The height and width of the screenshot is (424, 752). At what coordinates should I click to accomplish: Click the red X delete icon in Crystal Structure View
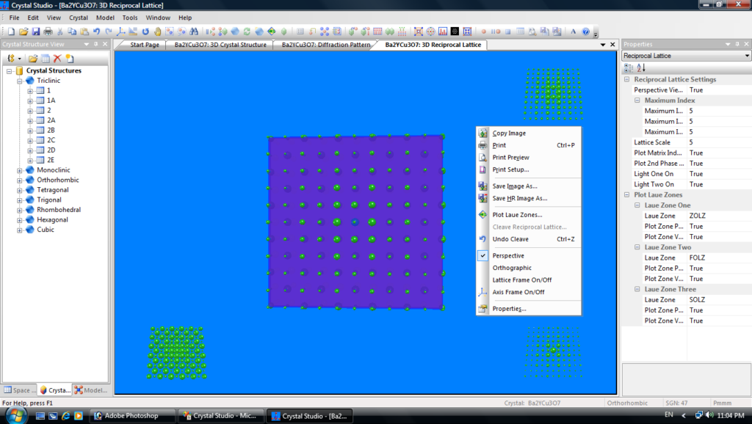(57, 58)
